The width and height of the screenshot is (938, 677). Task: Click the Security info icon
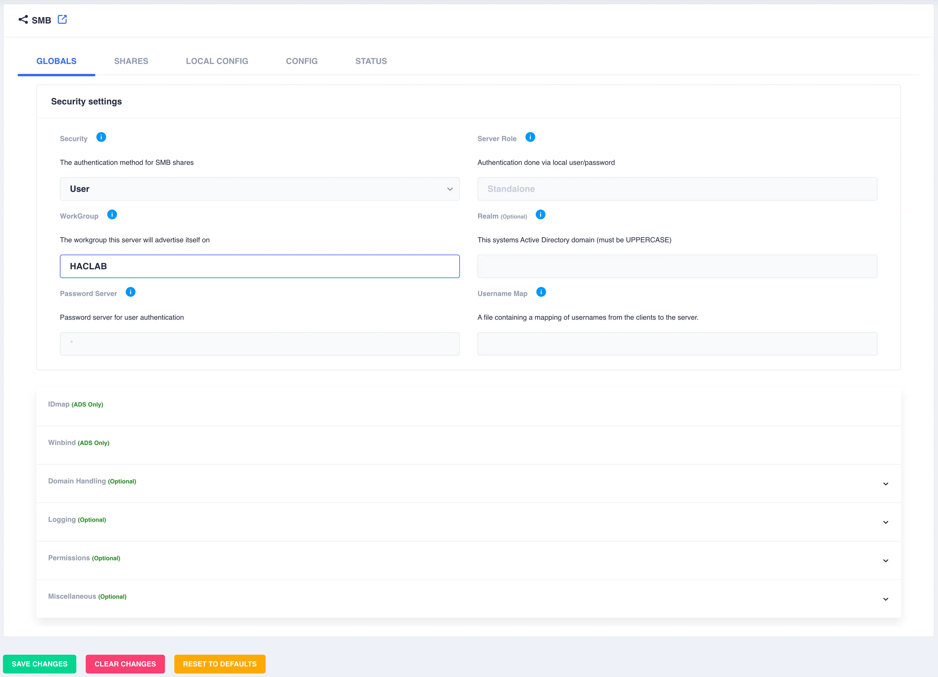click(101, 138)
